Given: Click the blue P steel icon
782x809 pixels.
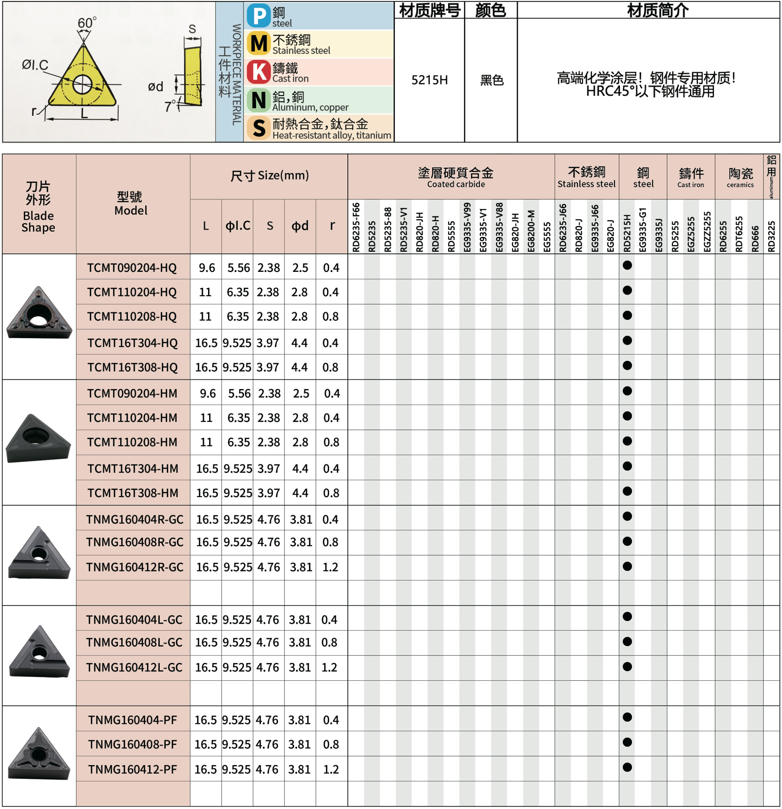Looking at the screenshot, I should 259,16.
